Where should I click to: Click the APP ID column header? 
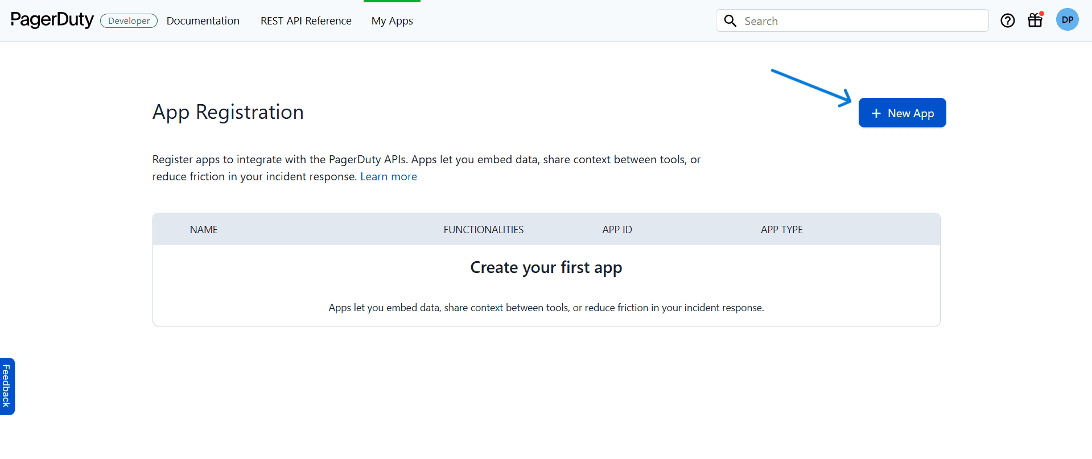coord(617,230)
